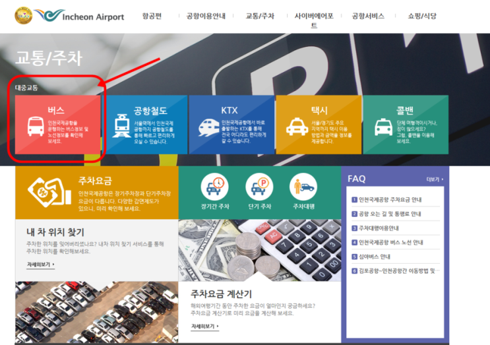490x345 pixels.
Task: Click the taxi icon in 택시 tile
Action: pyautogui.click(x=297, y=127)
